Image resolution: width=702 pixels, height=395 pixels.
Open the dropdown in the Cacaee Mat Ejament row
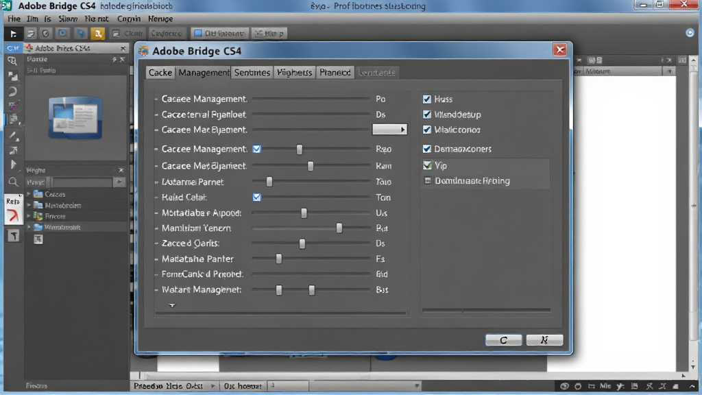[x=389, y=130]
